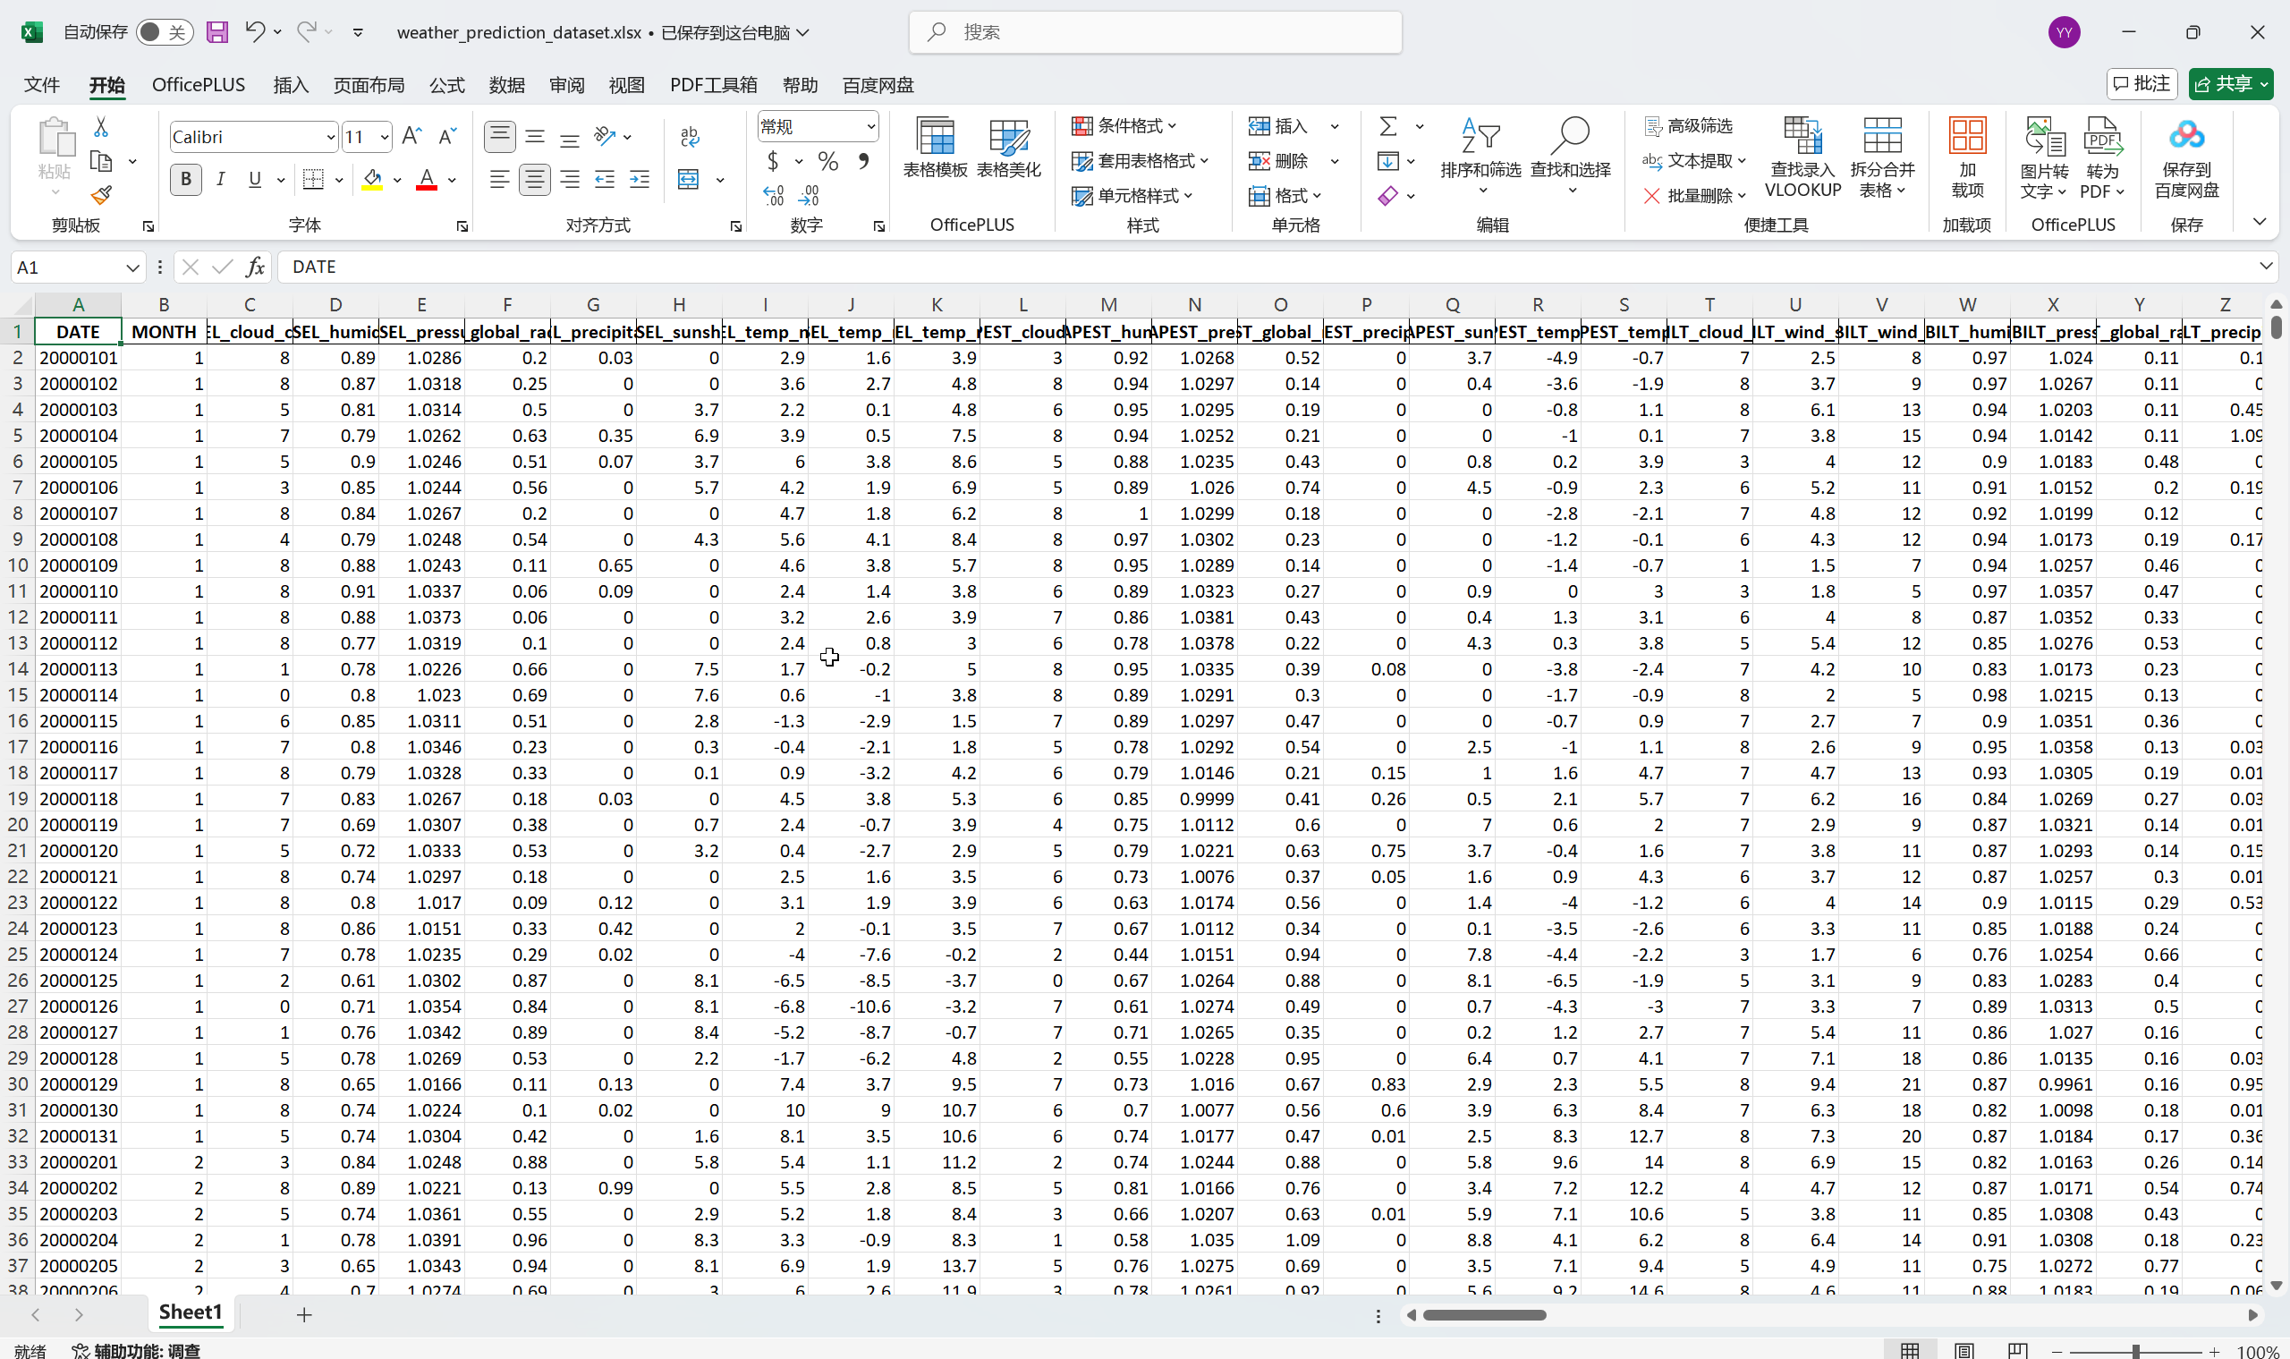2290x1359 pixels.
Task: Switch to Page Layout view in status bar
Action: coord(1963,1349)
